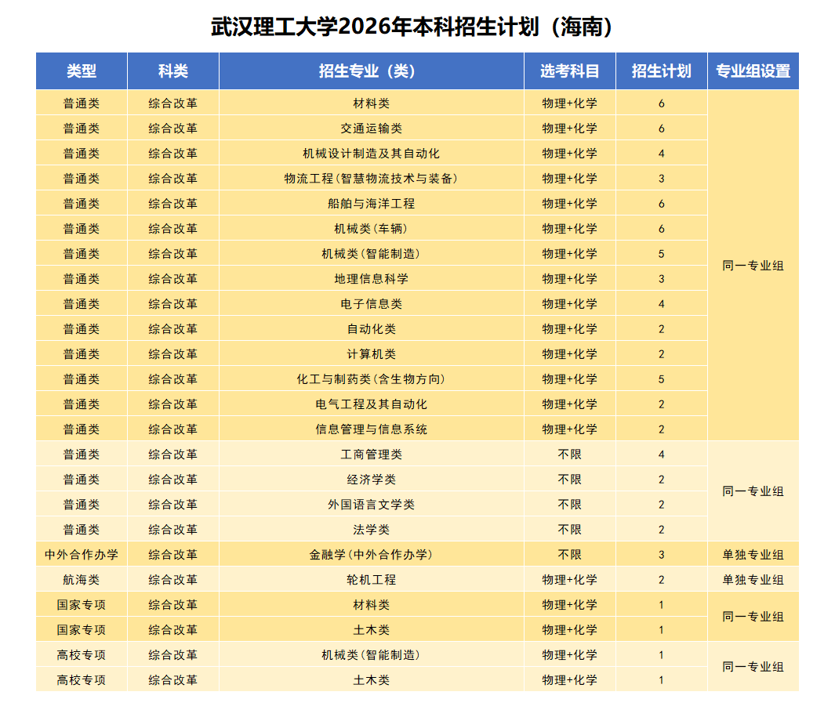
Task: Select the 外国语言文学类 cell
Action: click(371, 504)
